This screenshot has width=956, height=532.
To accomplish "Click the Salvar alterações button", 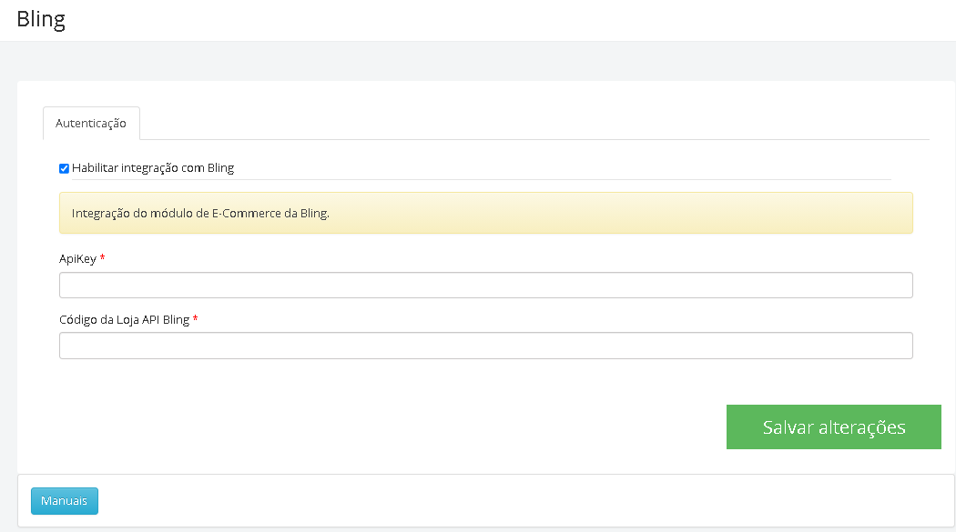I will pos(833,427).
